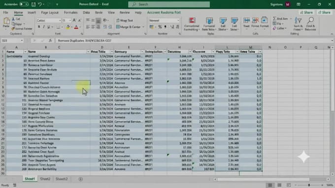Click the percent style icon
Viewport: 335px width, 188px height.
click(160, 27)
